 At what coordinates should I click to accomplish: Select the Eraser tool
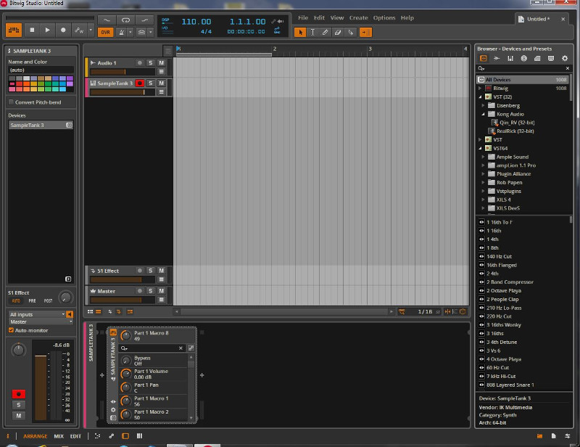[338, 32]
